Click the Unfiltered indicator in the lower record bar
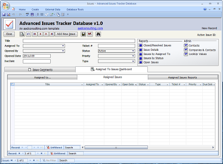The image size is (223, 164). click(x=58, y=153)
